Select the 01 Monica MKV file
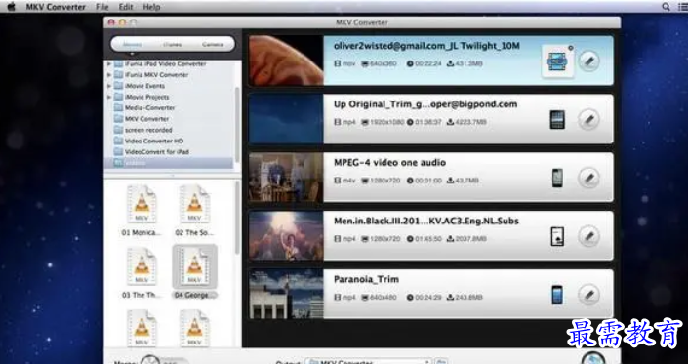The image size is (688, 364). [x=142, y=210]
